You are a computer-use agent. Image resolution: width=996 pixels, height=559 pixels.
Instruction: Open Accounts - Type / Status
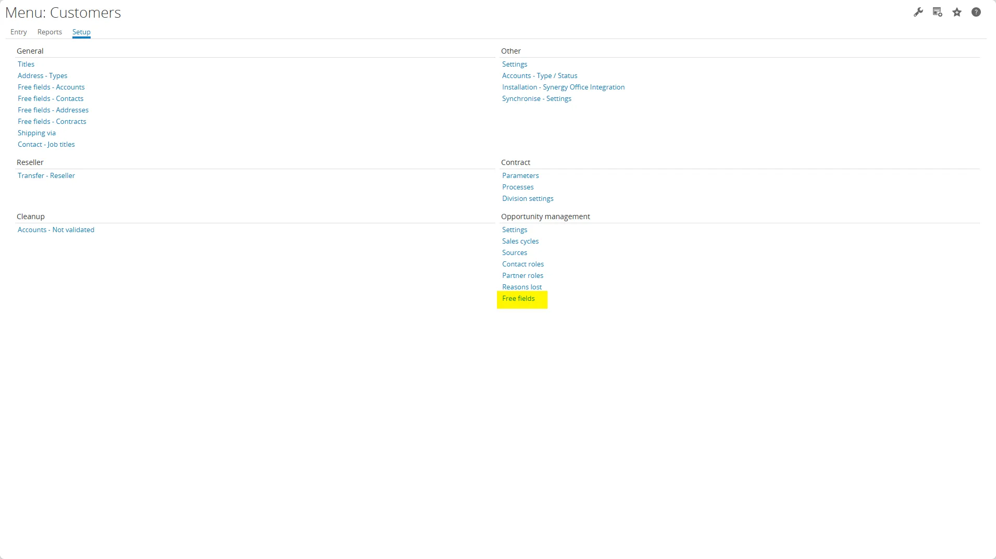tap(540, 75)
